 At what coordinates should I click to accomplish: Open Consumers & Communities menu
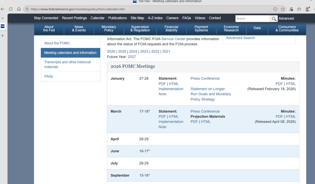click(x=287, y=28)
